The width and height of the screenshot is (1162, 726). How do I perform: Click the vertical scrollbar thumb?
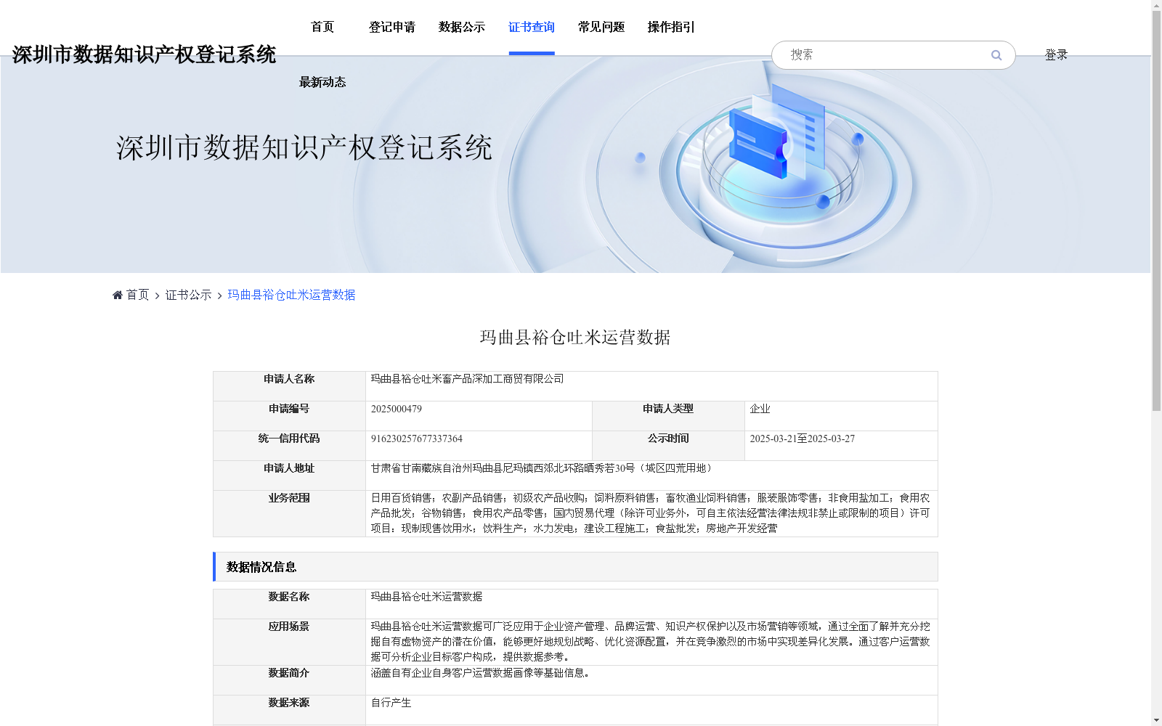pyautogui.click(x=1156, y=211)
